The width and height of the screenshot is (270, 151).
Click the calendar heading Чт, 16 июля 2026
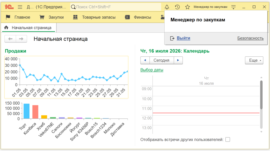(175, 51)
